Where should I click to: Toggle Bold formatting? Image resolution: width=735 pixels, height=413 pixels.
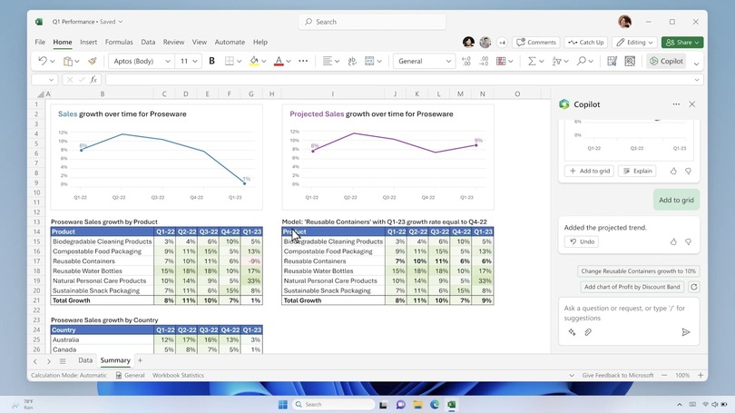211,61
